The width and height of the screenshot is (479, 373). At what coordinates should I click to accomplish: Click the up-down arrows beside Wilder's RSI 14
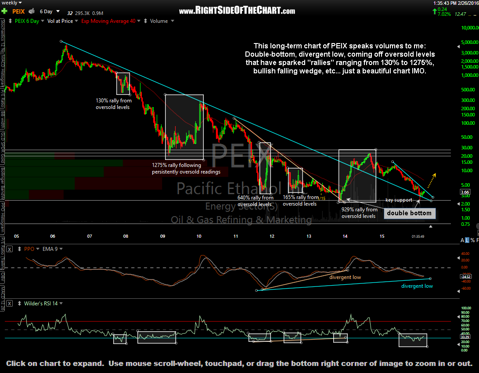19,303
